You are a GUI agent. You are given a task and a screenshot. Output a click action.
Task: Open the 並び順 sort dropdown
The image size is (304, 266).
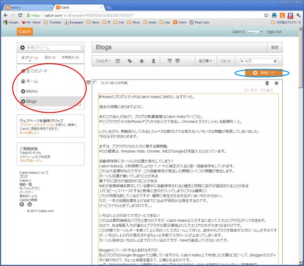[x=205, y=61]
